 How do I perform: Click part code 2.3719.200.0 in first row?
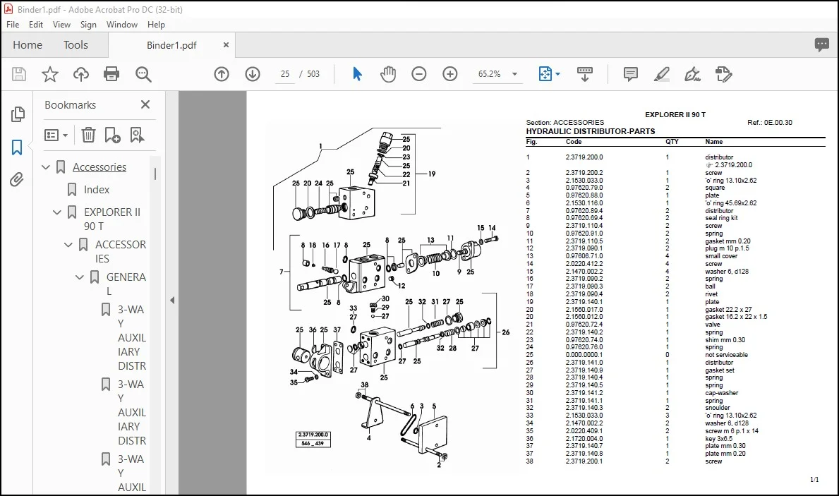pyautogui.click(x=584, y=157)
